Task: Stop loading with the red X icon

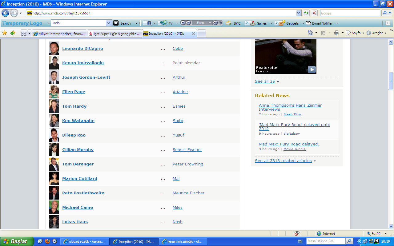Action: (314, 13)
